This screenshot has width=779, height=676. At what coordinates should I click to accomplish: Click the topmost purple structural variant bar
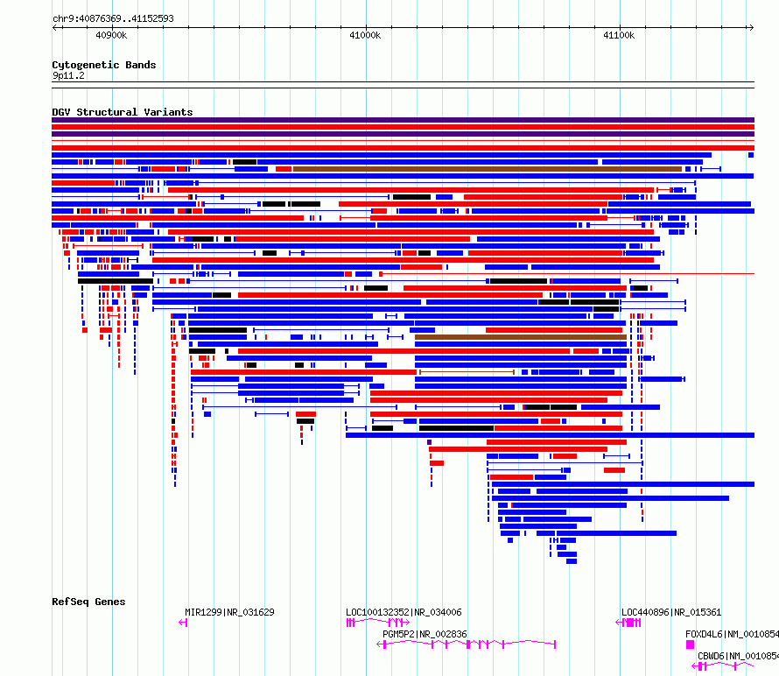pos(403,120)
